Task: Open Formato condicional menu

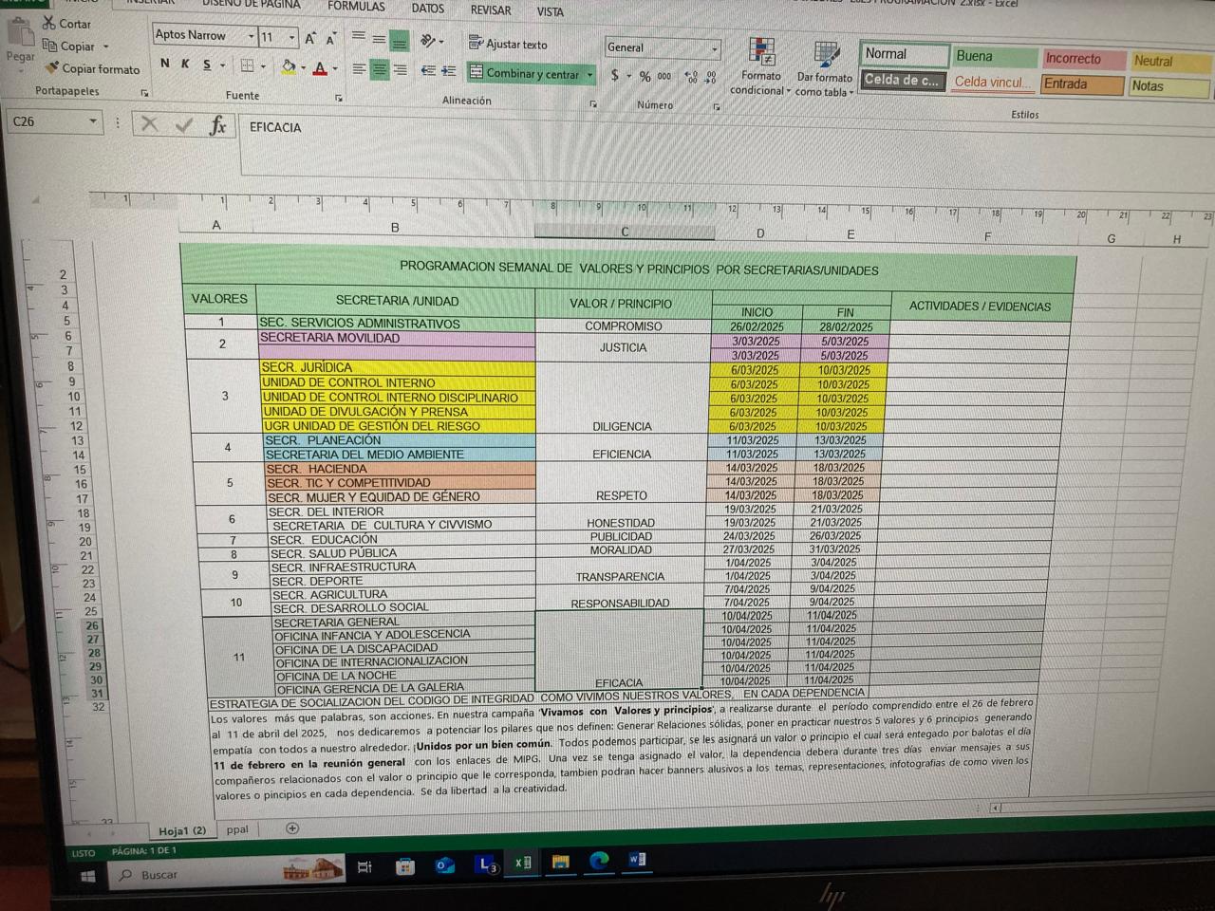Action: (x=761, y=66)
